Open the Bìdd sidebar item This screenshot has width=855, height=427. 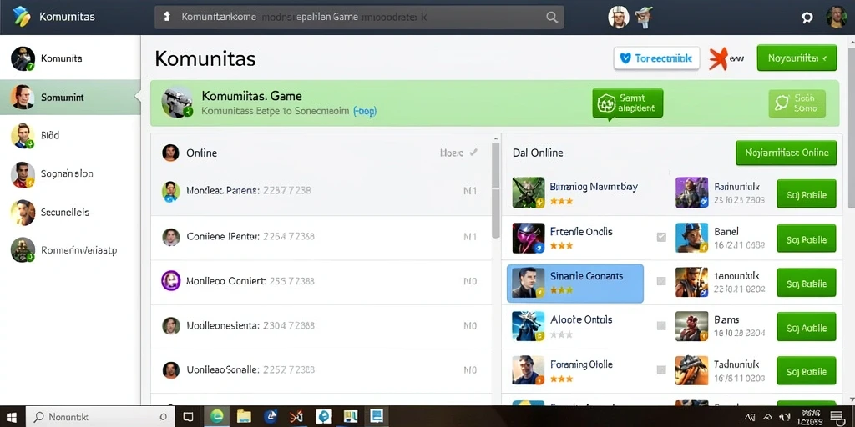coord(70,135)
